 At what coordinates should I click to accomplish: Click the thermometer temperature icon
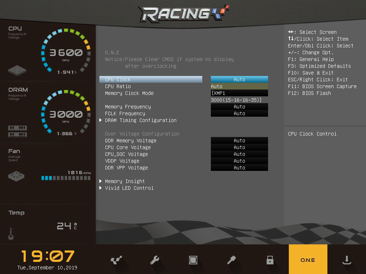coord(11,234)
